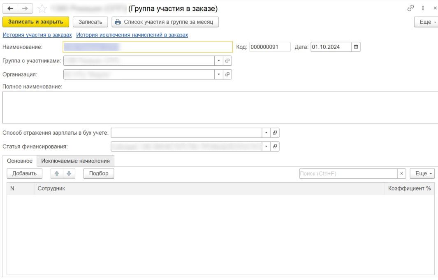Image resolution: width=438 pixels, height=280 pixels.
Task: Select the Основное tab
Action: [x=20, y=161]
